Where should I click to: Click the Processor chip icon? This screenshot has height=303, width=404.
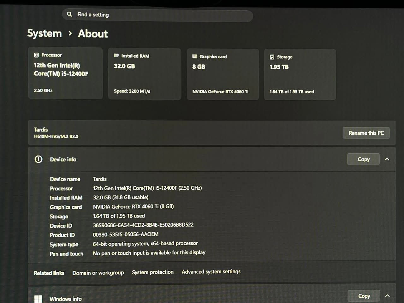[36, 55]
